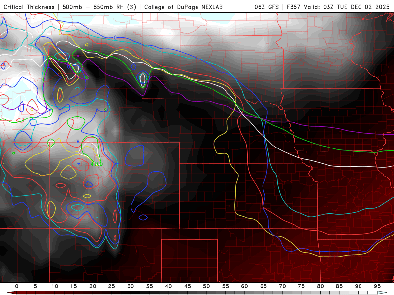Image resolution: width=394 pixels, height=295 pixels.
Task: Select the '35' label on the RH scale
Action: coord(150,286)
